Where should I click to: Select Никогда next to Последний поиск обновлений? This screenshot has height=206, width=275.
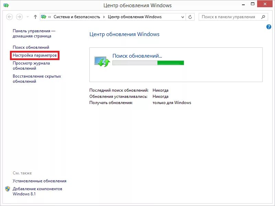[x=161, y=90]
